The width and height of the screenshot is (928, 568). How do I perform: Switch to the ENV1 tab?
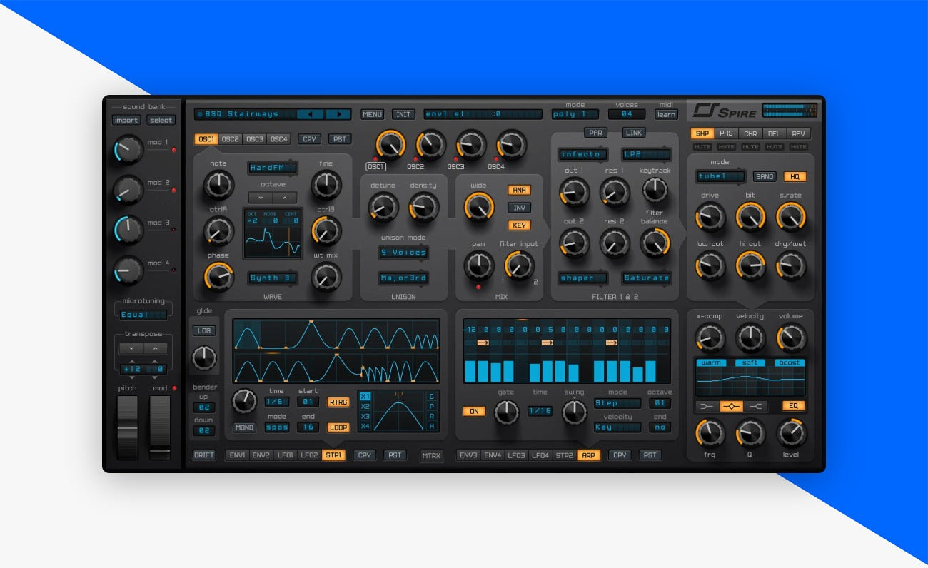(237, 455)
